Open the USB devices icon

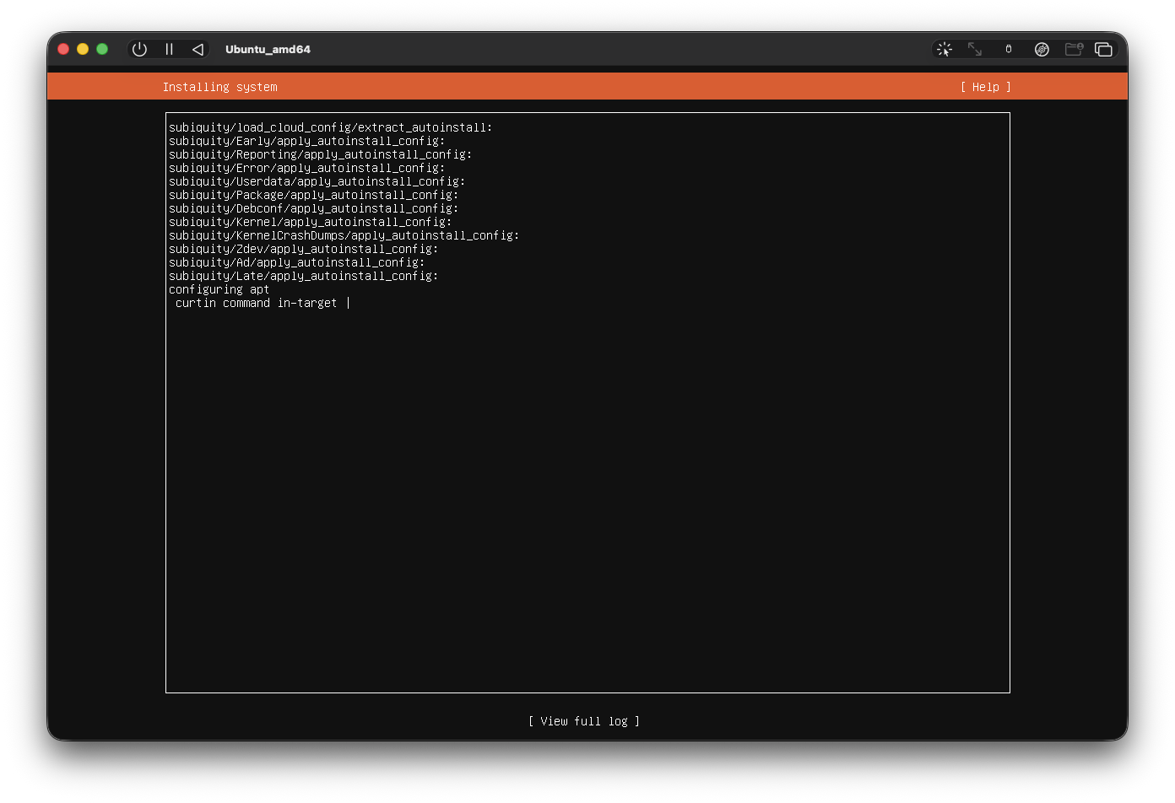pyautogui.click(x=1008, y=49)
